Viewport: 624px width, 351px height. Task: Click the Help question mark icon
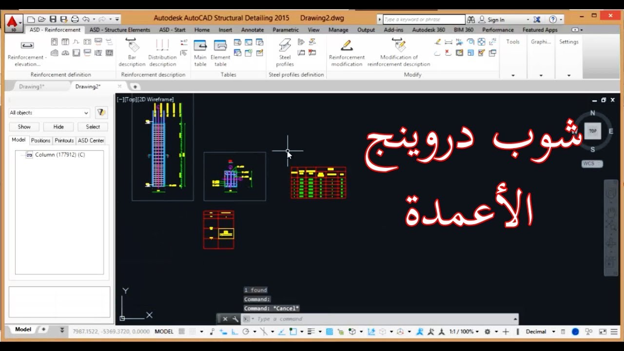tap(553, 19)
